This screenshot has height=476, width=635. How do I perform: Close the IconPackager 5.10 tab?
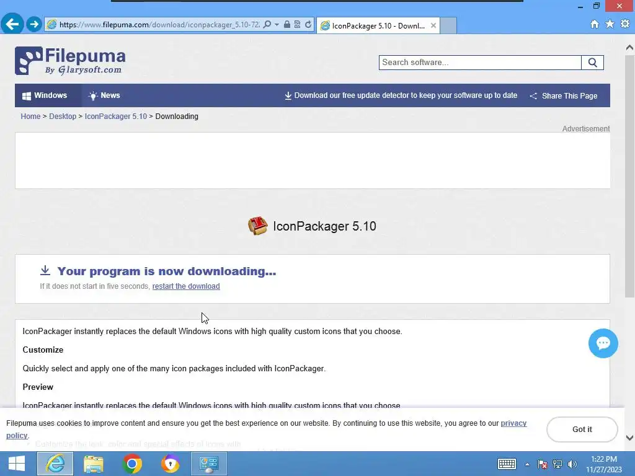[433, 25]
